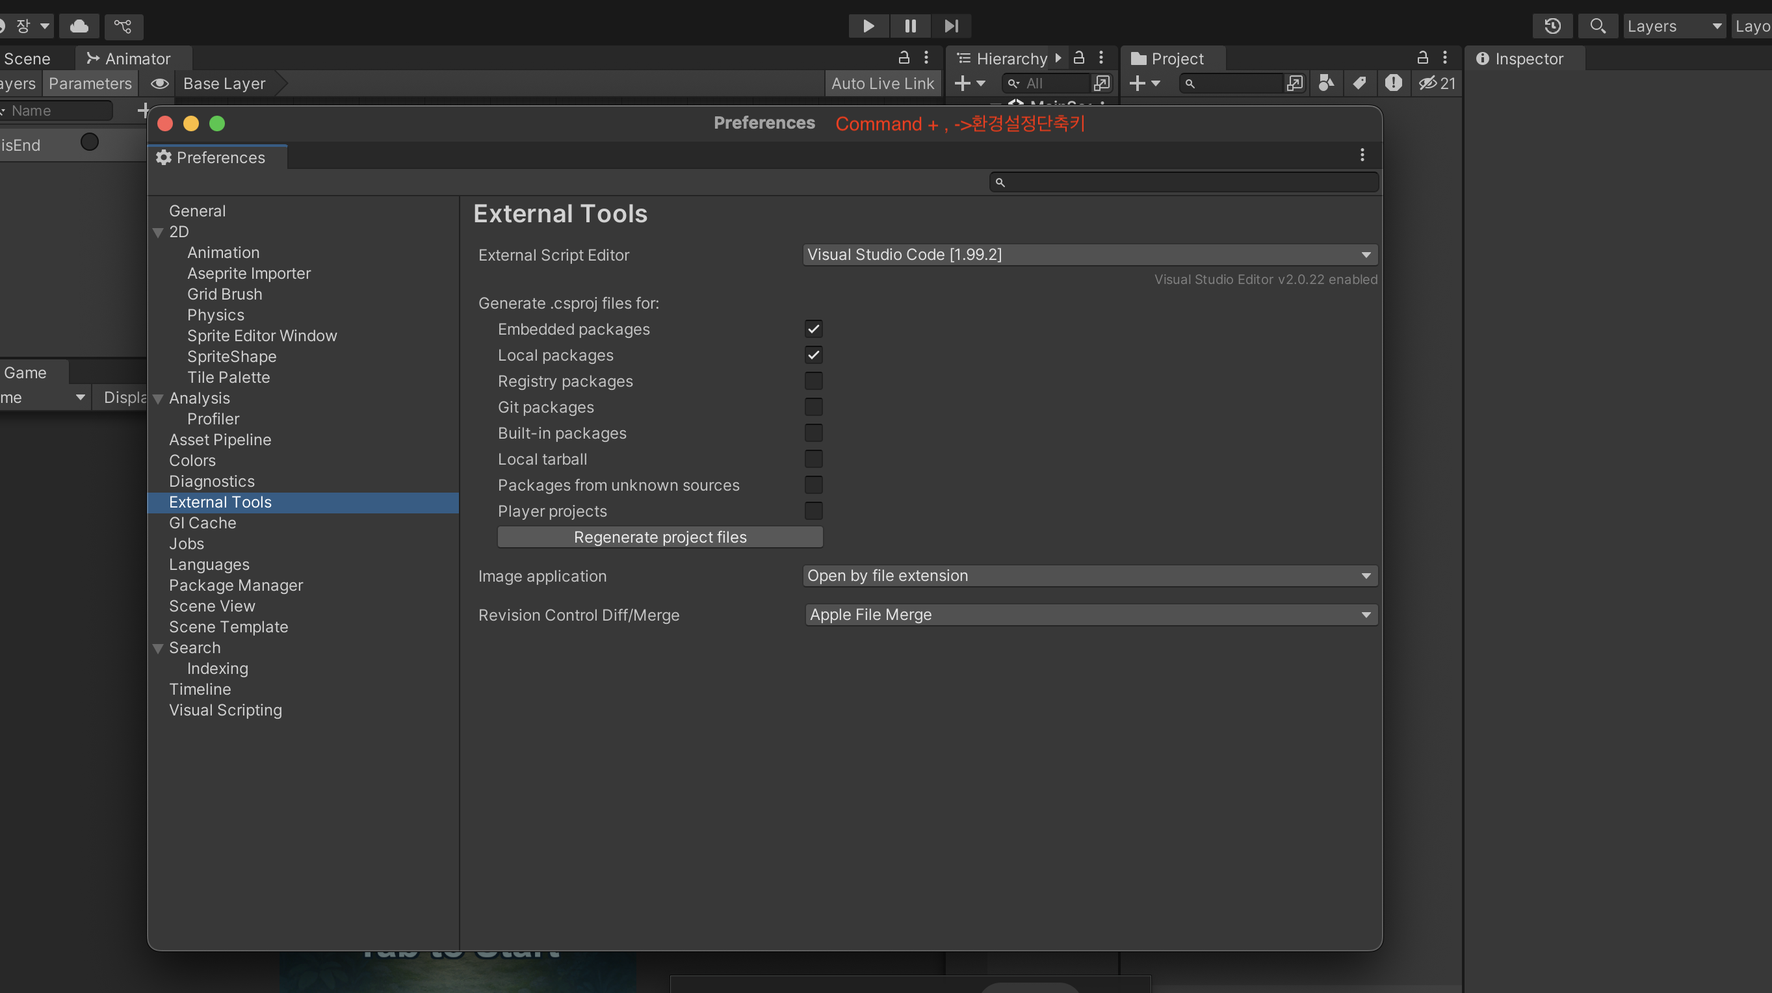Click Regenerate project files button

[660, 537]
